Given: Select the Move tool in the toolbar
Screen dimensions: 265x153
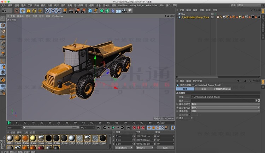Looking at the screenshot, I should click(23, 11).
